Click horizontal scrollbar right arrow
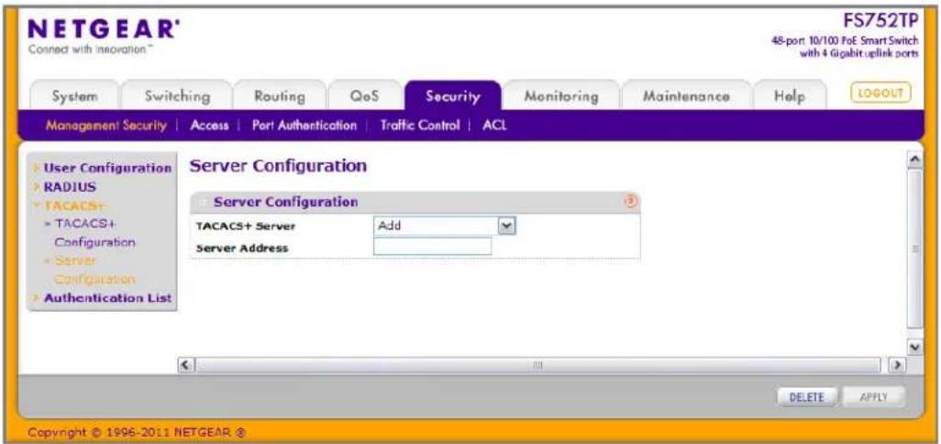This screenshot has height=444, width=941. click(x=899, y=364)
